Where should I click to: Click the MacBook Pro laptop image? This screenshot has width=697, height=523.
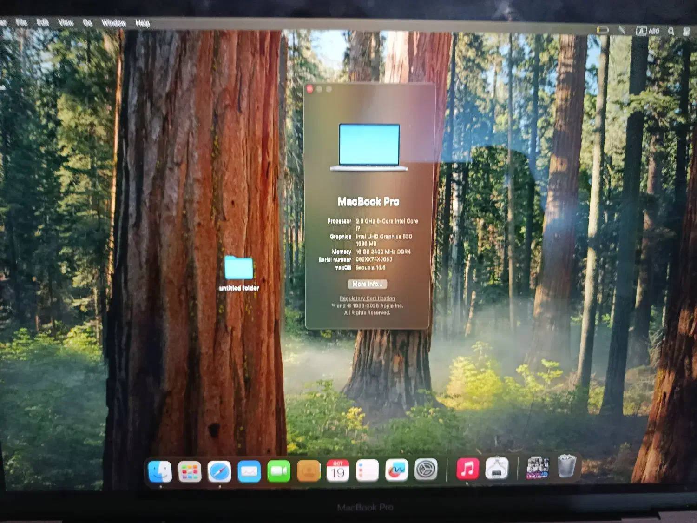369,147
